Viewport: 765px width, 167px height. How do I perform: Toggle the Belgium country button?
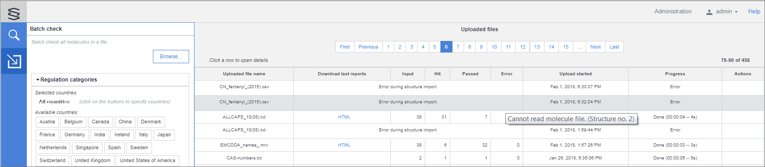[x=73, y=122]
